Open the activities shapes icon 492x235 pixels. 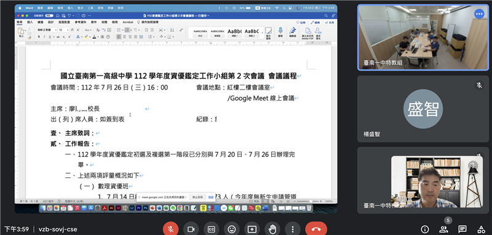(480, 229)
